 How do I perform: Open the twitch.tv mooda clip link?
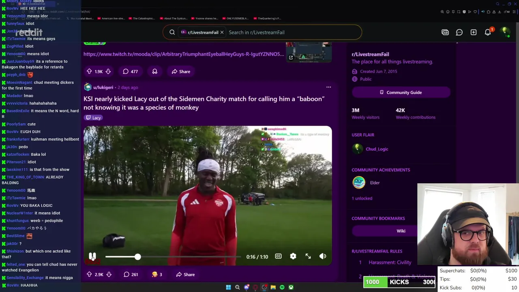[x=184, y=54]
